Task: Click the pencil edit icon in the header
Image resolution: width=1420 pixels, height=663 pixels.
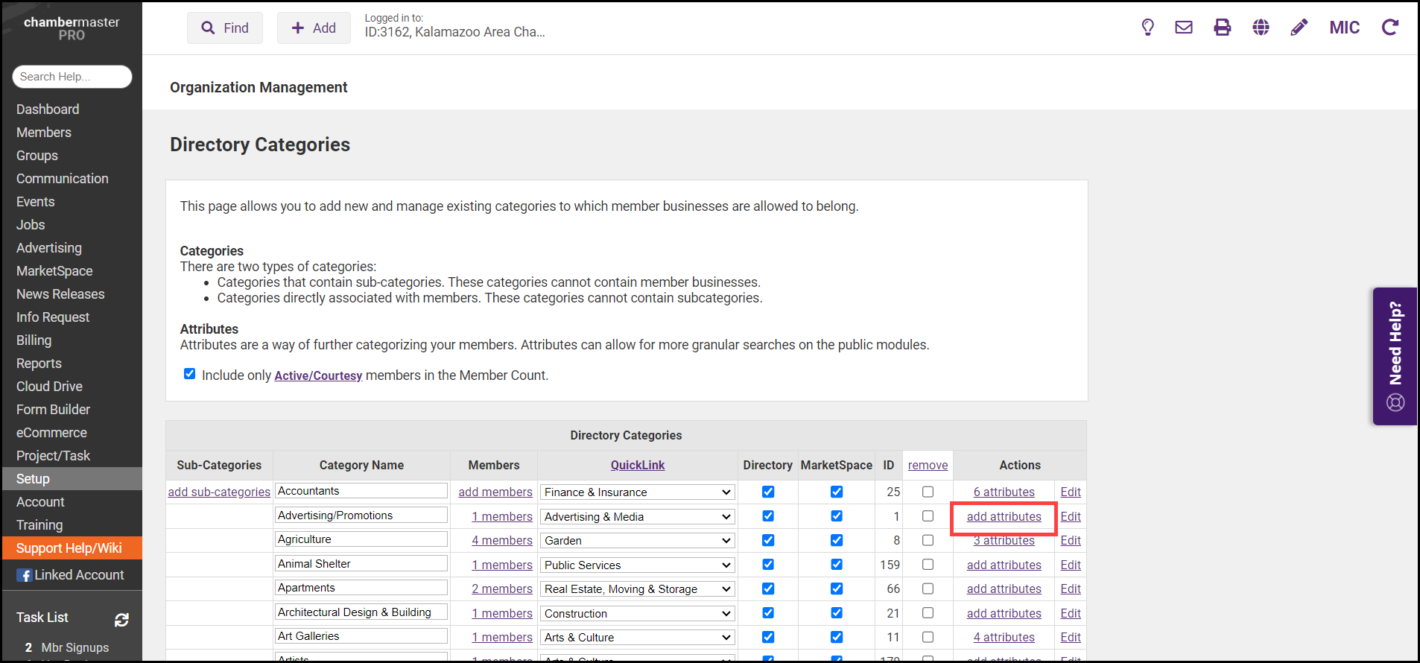Action: (x=1299, y=28)
